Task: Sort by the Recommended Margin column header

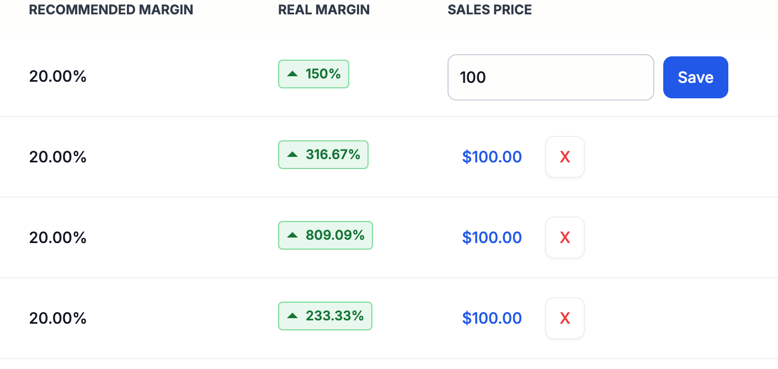Action: [x=111, y=10]
